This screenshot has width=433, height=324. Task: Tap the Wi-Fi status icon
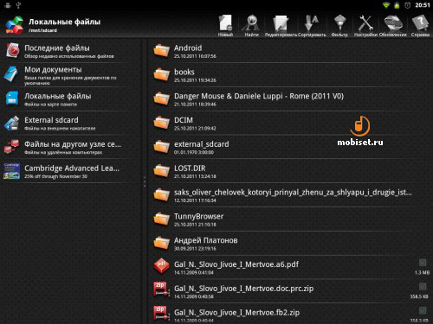tap(386, 5)
